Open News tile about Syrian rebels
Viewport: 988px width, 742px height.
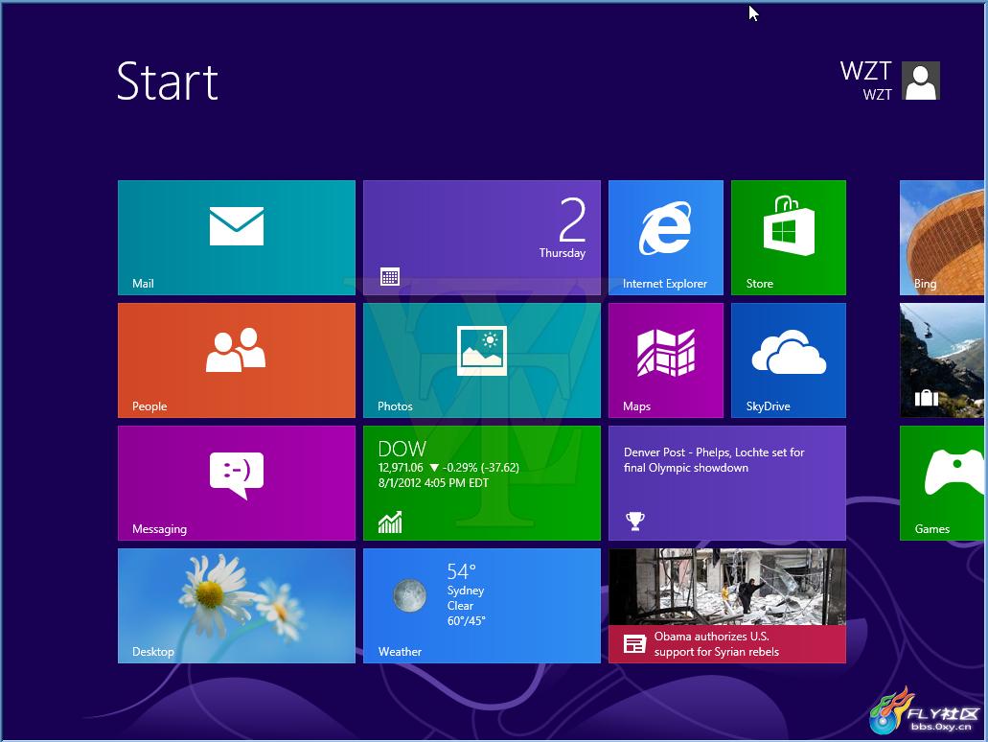click(x=727, y=606)
